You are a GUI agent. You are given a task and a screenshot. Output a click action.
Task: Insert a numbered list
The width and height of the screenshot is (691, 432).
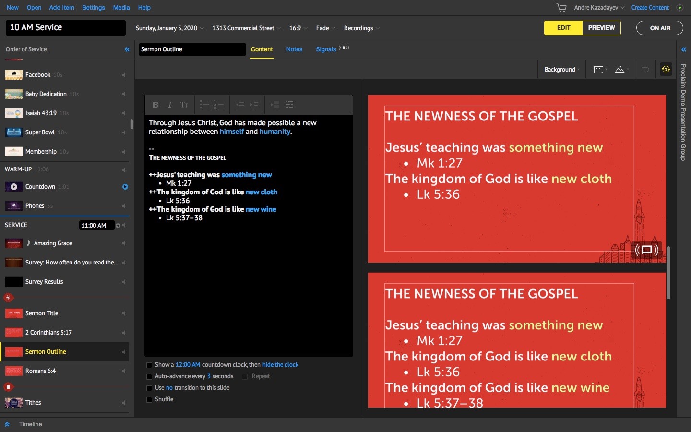[219, 105]
